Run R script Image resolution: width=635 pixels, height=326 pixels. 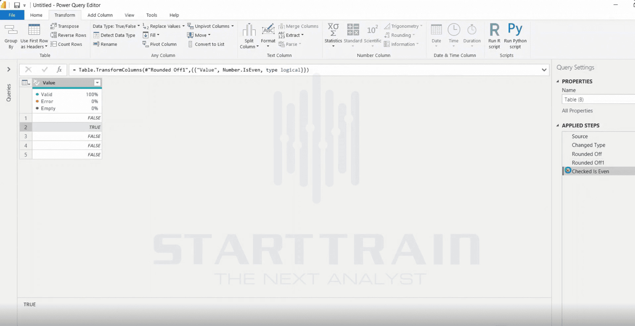[x=494, y=36]
